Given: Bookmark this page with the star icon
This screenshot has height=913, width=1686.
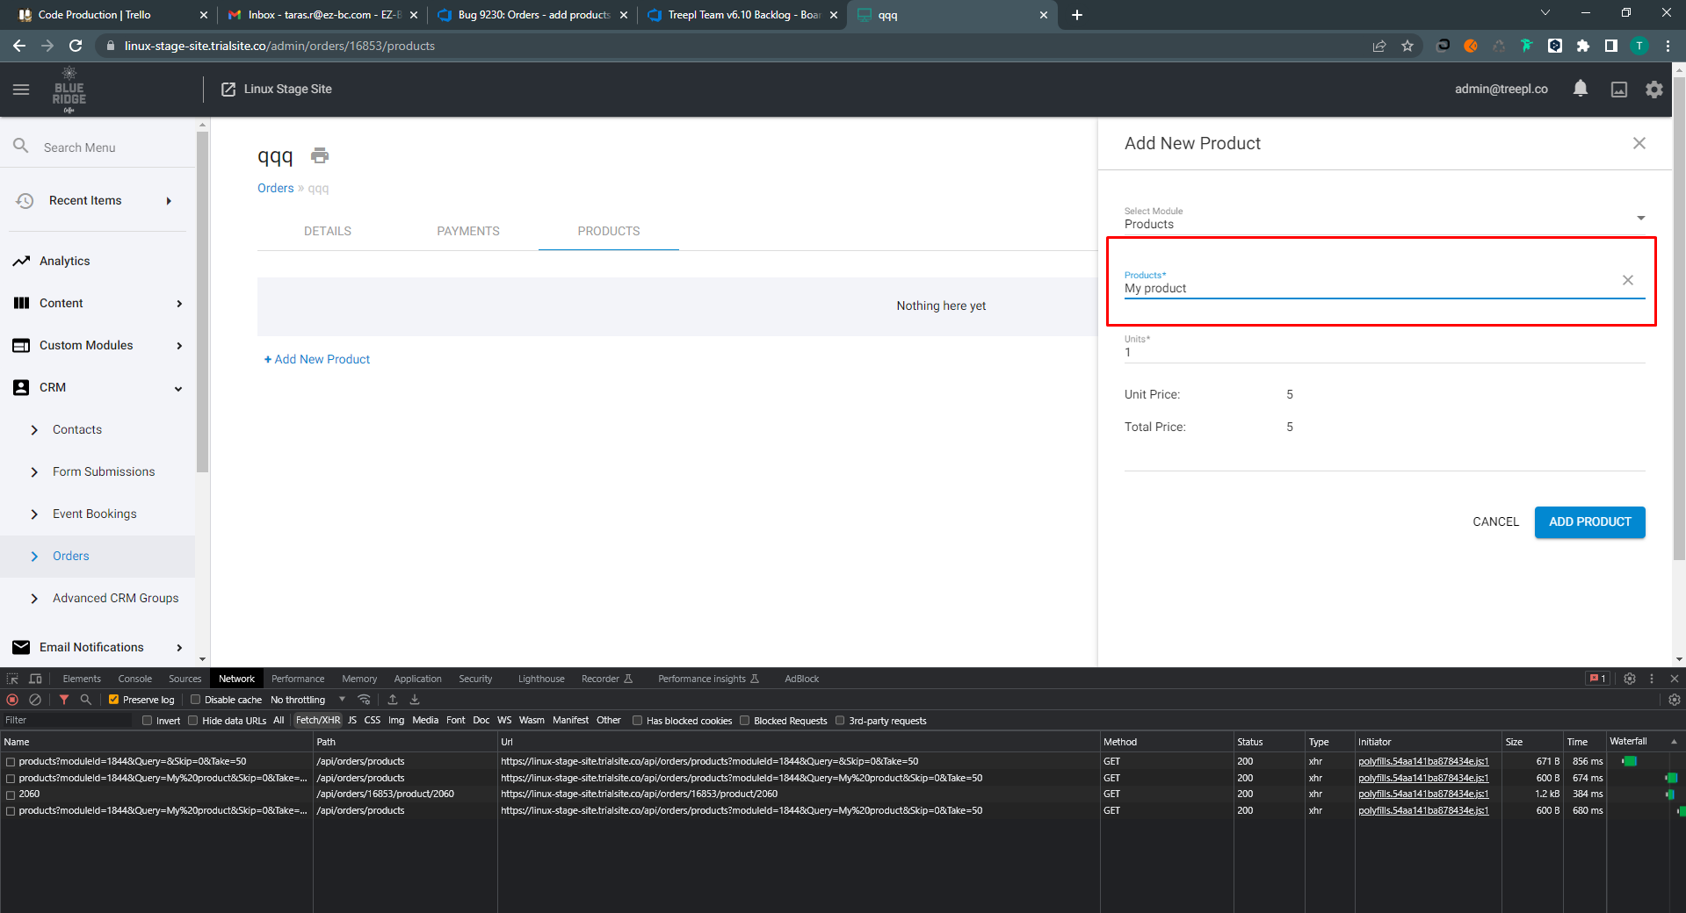Looking at the screenshot, I should [1407, 46].
